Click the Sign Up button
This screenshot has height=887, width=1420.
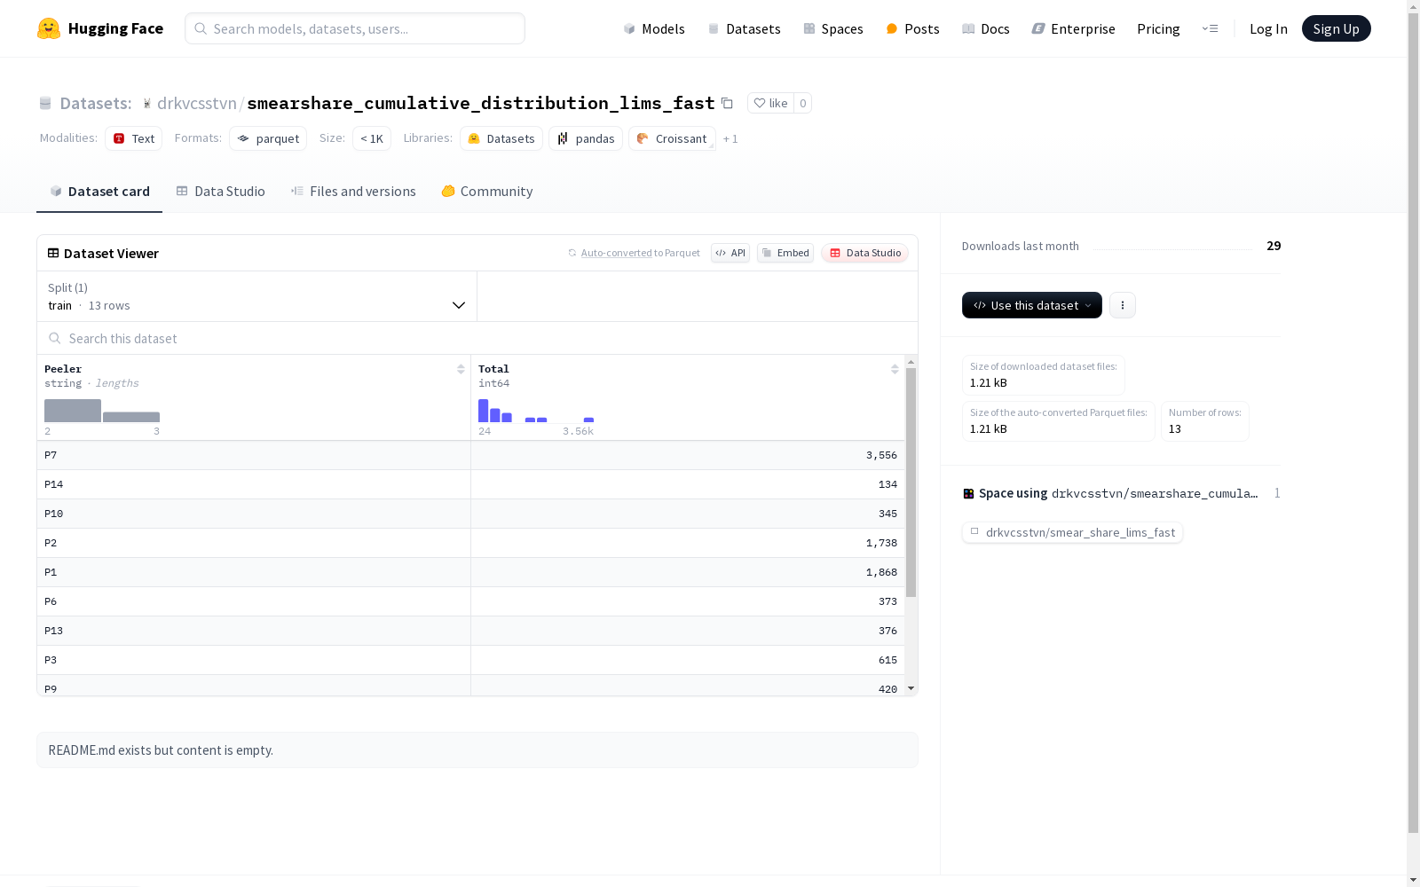coord(1337,28)
